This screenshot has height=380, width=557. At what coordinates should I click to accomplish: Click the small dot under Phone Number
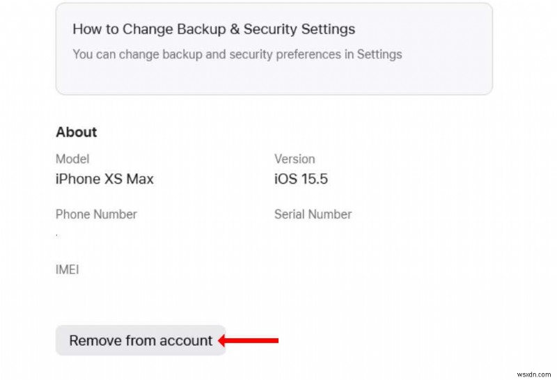pos(57,235)
